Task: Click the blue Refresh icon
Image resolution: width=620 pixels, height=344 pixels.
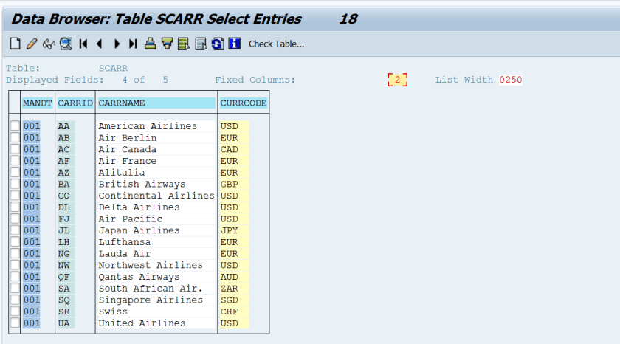Action: pos(218,44)
